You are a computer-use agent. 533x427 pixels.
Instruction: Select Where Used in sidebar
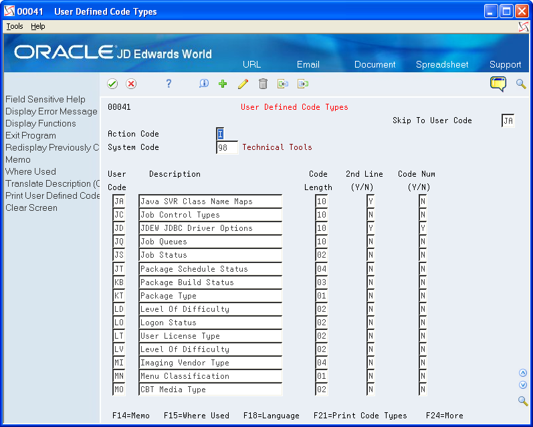coord(31,171)
